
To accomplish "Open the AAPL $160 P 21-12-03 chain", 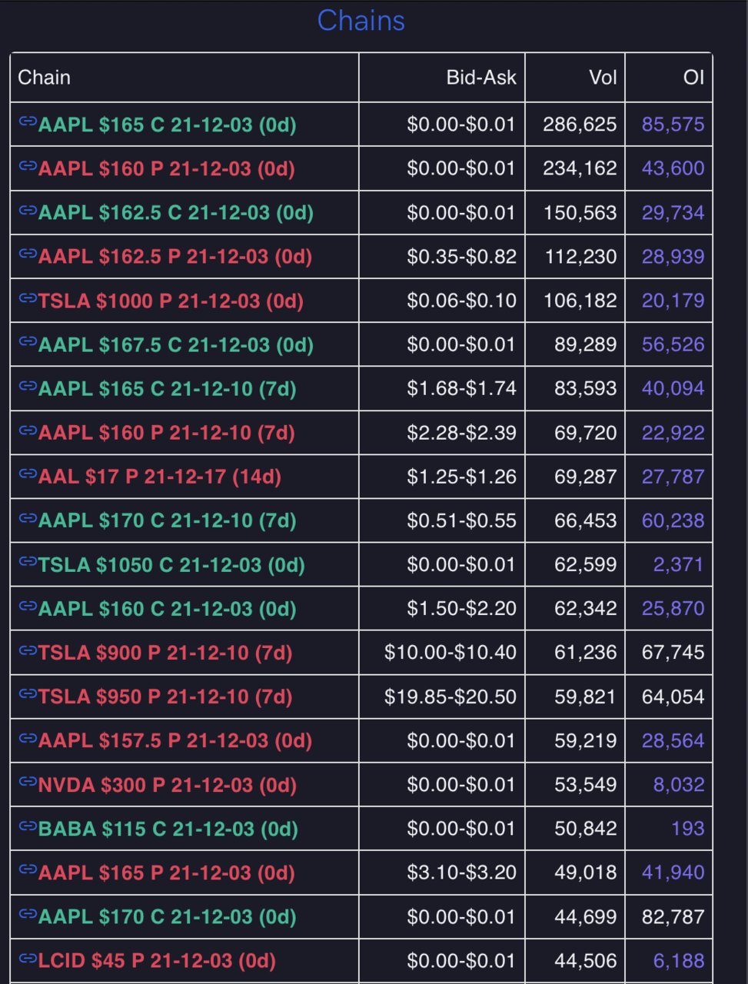I will (167, 168).
